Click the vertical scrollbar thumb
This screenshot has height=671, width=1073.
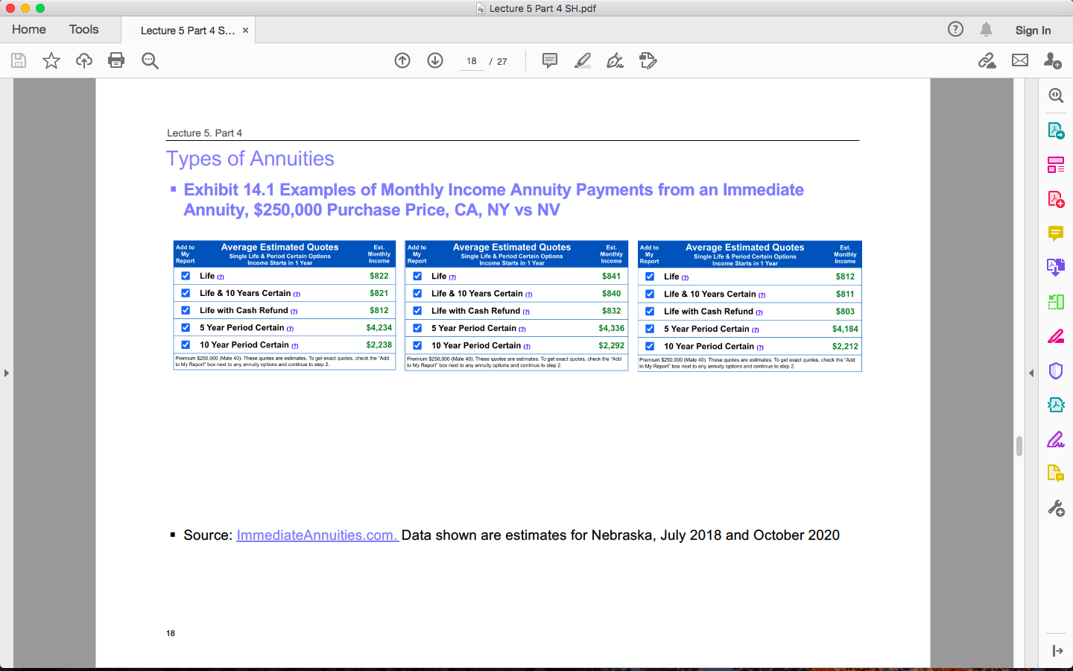coord(1019,446)
